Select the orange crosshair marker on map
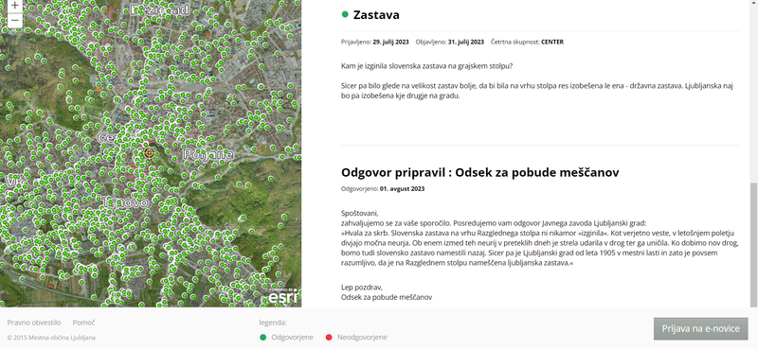The height and width of the screenshot is (350, 758). coord(149,153)
